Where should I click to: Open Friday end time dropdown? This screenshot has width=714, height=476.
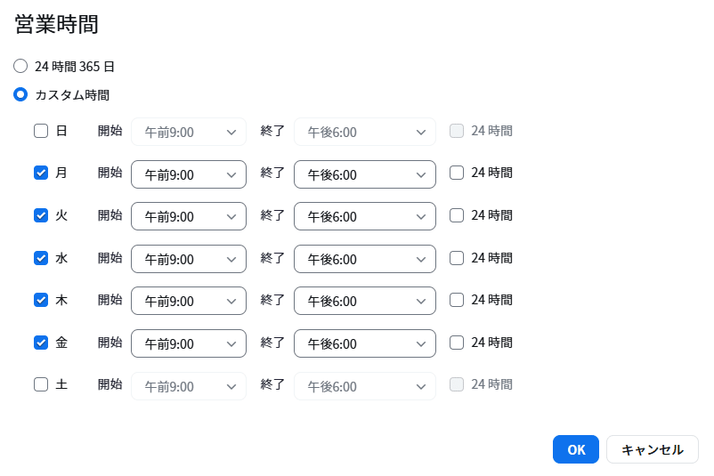click(x=365, y=343)
